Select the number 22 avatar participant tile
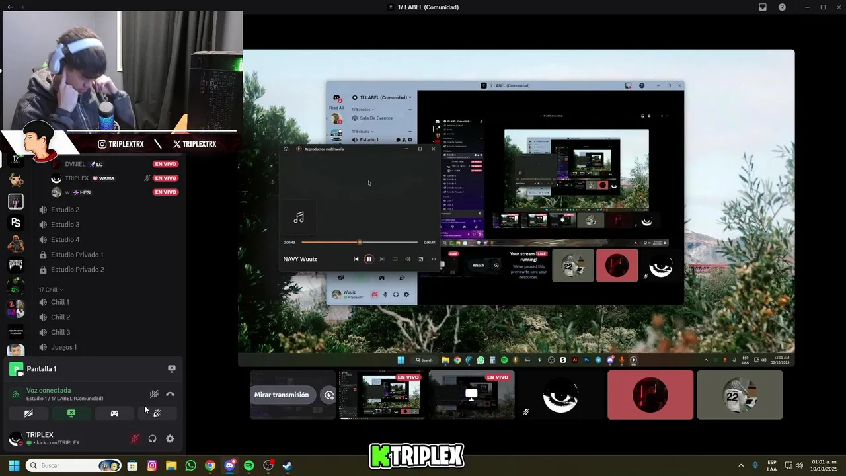Viewport: 846px width, 476px height. 740,395
